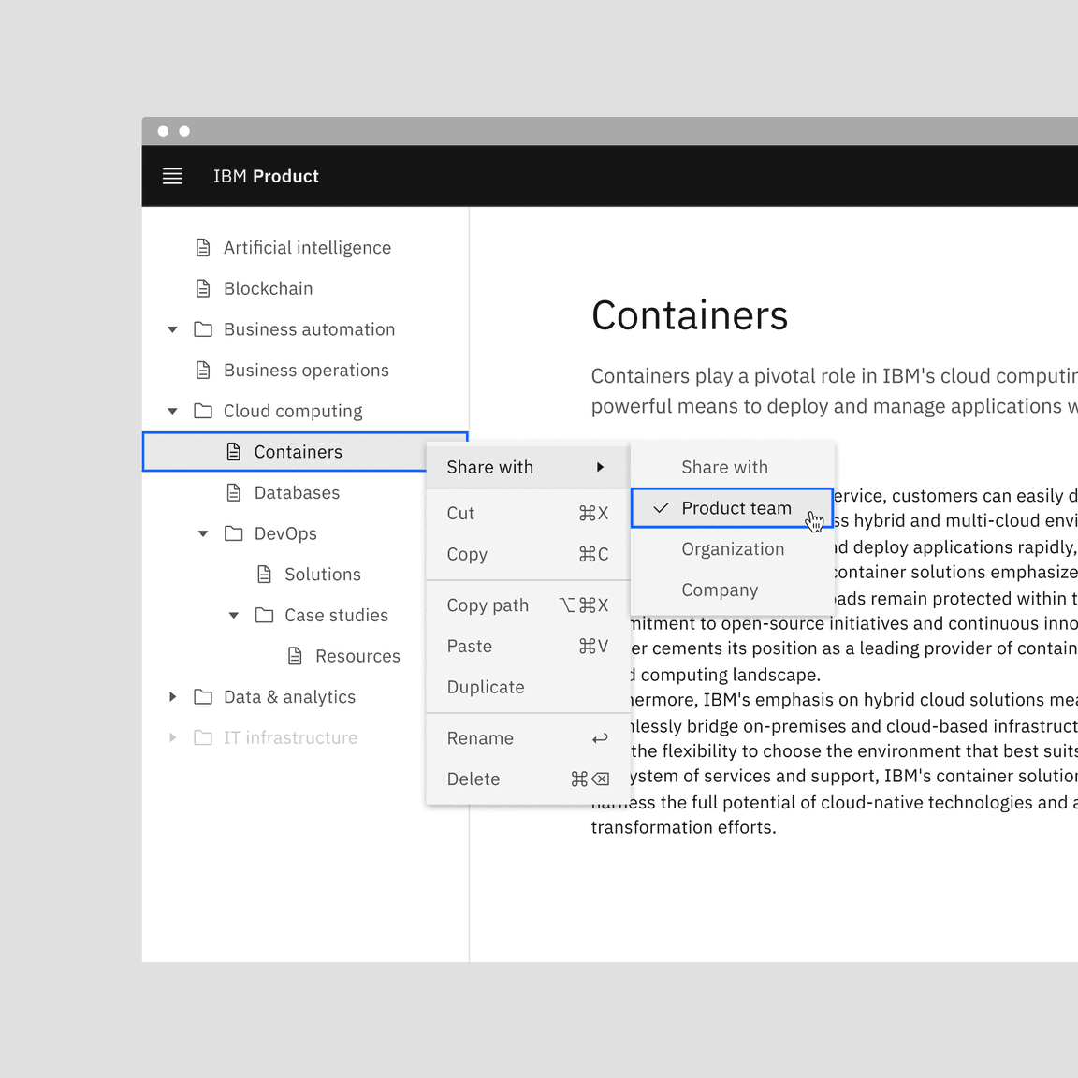Click the Solutions document icon
Screen dimensions: 1078x1078
tap(265, 575)
